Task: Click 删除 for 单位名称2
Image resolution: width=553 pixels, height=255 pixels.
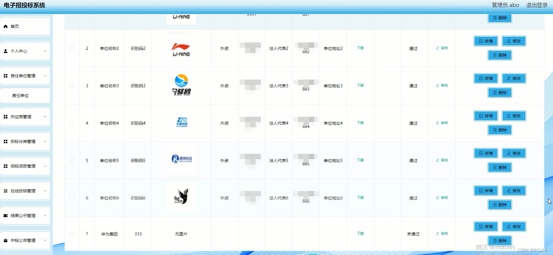Action: 500,55
